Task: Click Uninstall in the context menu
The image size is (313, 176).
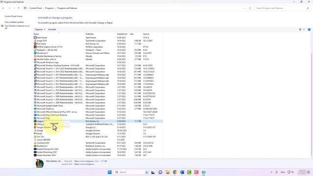Action: pyautogui.click(x=54, y=124)
